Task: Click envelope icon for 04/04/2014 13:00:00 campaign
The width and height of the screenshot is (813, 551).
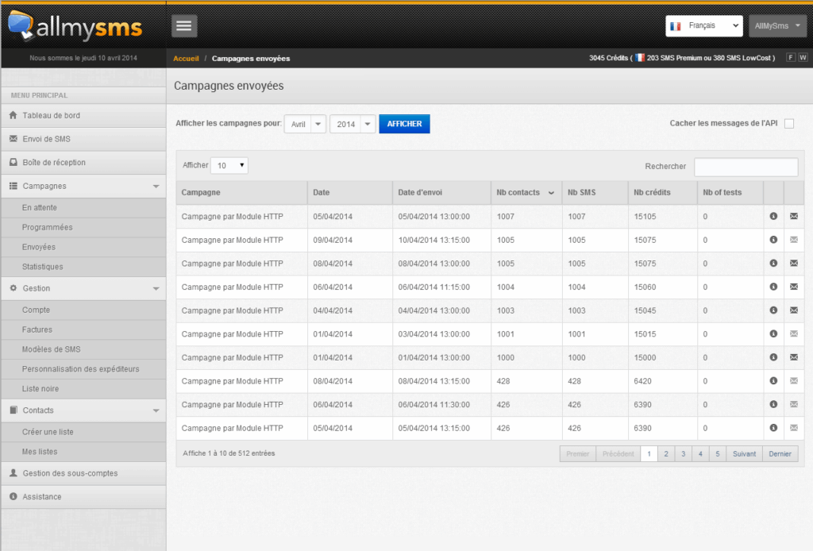Action: point(794,310)
